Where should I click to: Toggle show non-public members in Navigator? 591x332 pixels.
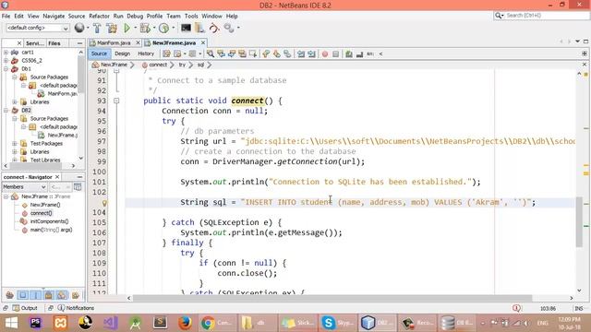click(x=49, y=295)
